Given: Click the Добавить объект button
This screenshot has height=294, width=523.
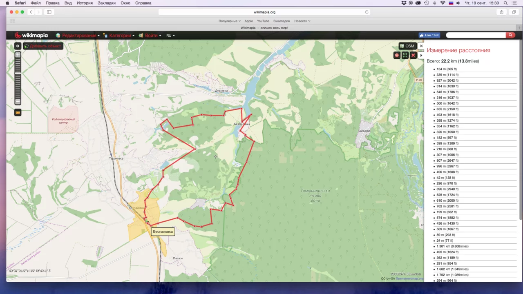Looking at the screenshot, I should click(x=43, y=46).
